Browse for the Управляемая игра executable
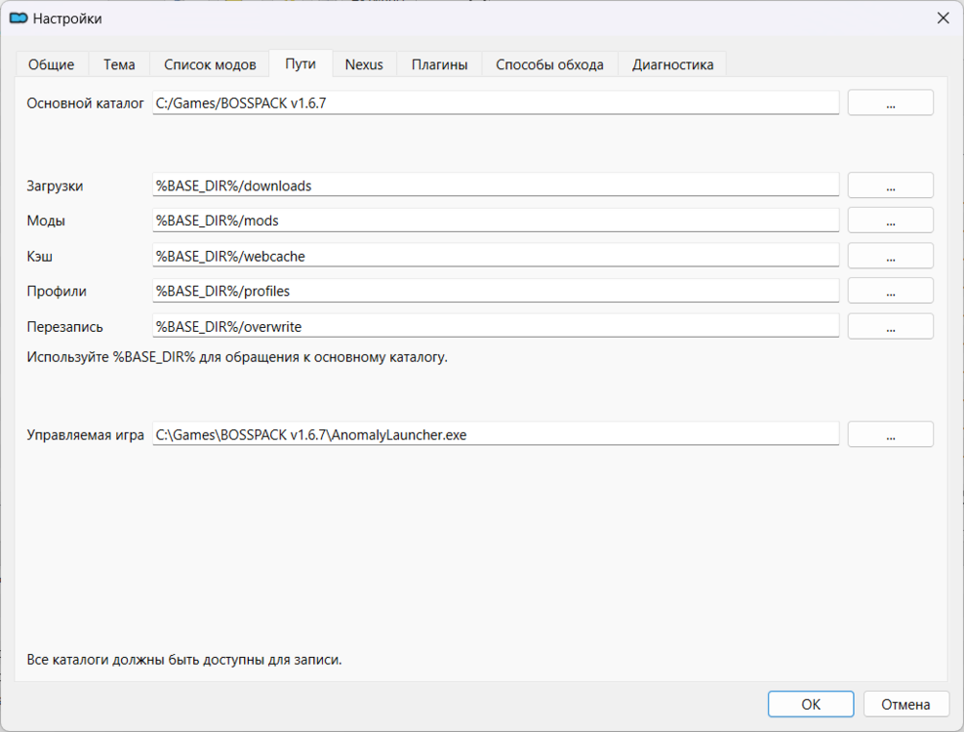Screen dimensions: 964x732 point(890,435)
